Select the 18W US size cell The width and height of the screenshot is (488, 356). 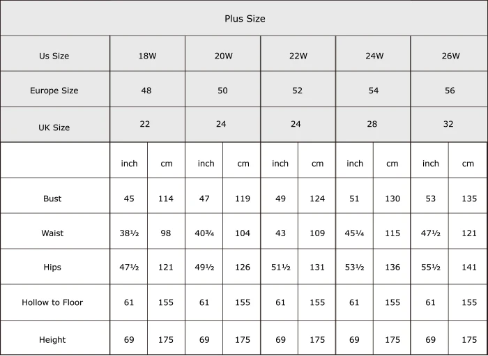click(147, 56)
